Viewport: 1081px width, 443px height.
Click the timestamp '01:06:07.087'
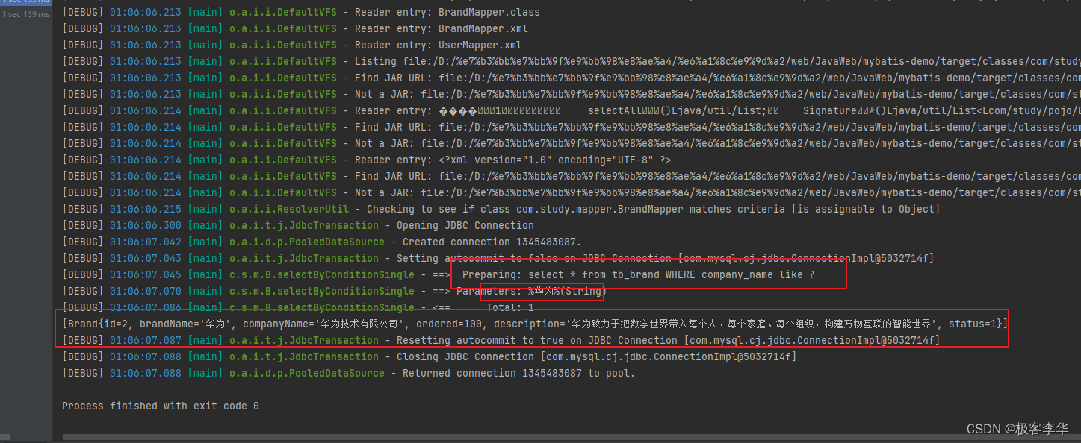145,340
